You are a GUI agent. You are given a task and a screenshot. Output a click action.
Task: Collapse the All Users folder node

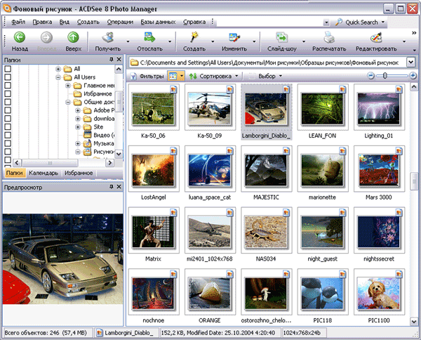click(58, 77)
